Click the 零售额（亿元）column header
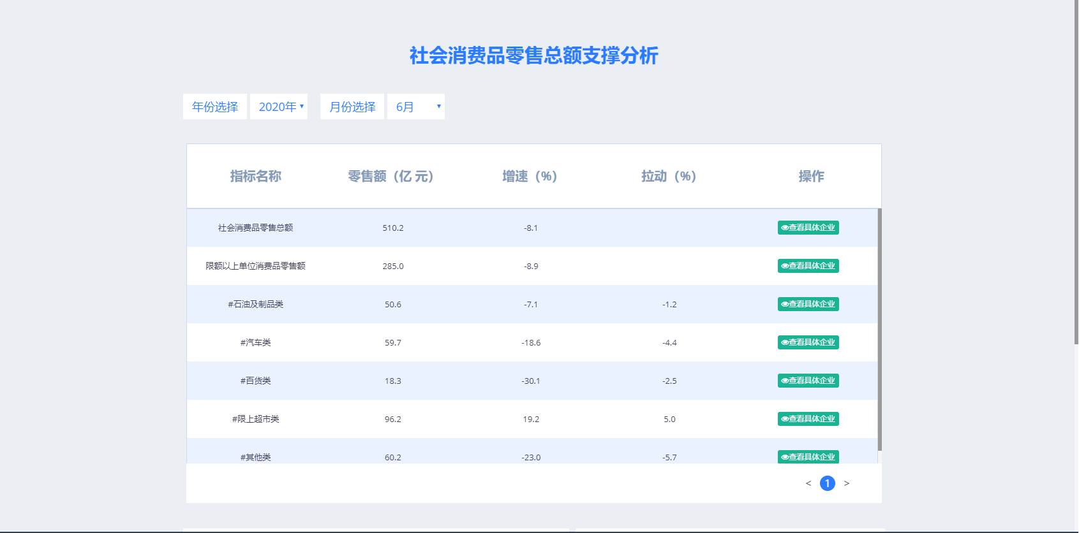 tap(391, 176)
